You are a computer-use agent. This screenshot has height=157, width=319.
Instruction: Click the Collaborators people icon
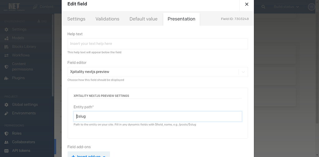pyautogui.click(x=7, y=142)
